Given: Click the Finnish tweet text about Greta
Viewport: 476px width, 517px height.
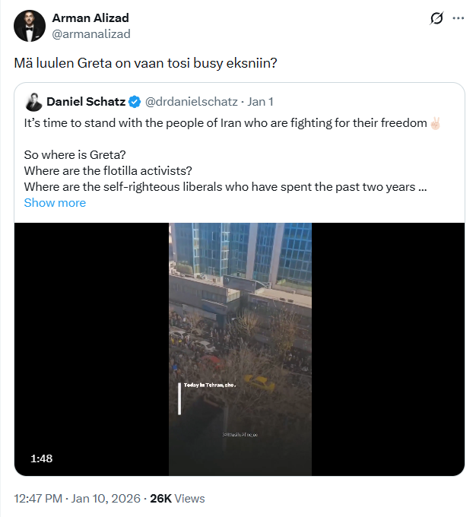Looking at the screenshot, I should (x=145, y=62).
